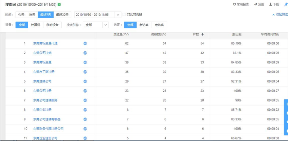Open trend chart icon for 东莞注销公司
288x141 pixels.
pyautogui.click(x=85, y=81)
